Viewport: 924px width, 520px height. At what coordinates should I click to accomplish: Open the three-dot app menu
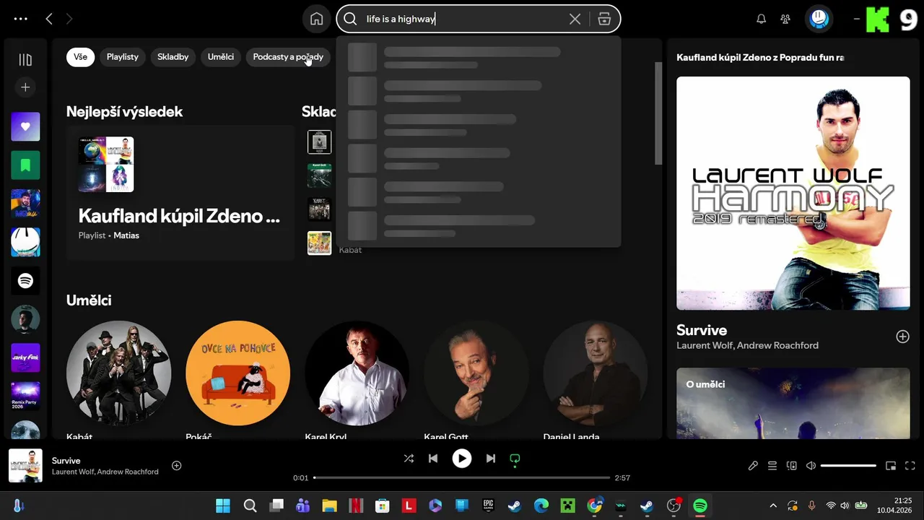click(21, 19)
